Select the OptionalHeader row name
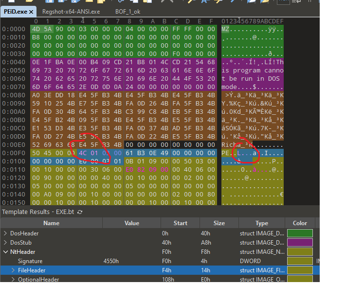 coord(38,279)
